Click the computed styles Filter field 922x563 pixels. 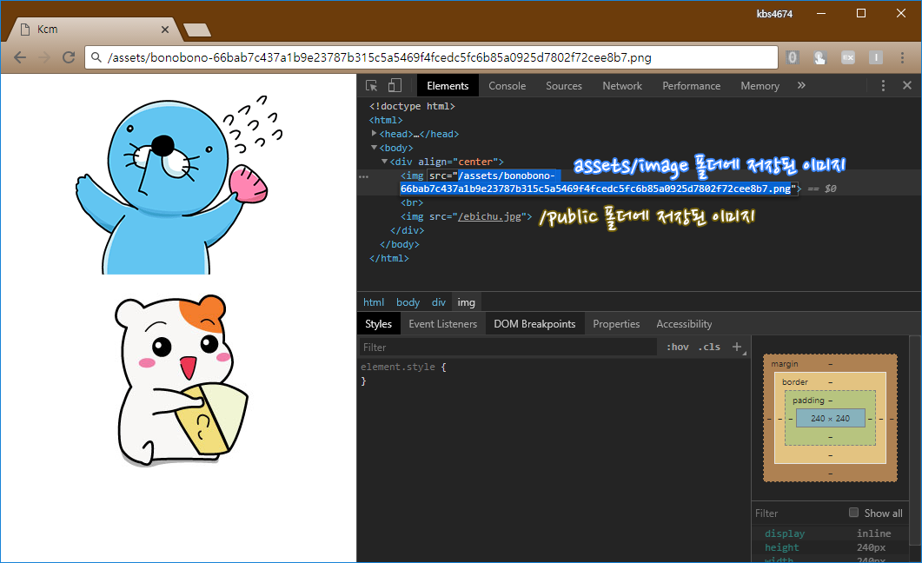(x=799, y=513)
